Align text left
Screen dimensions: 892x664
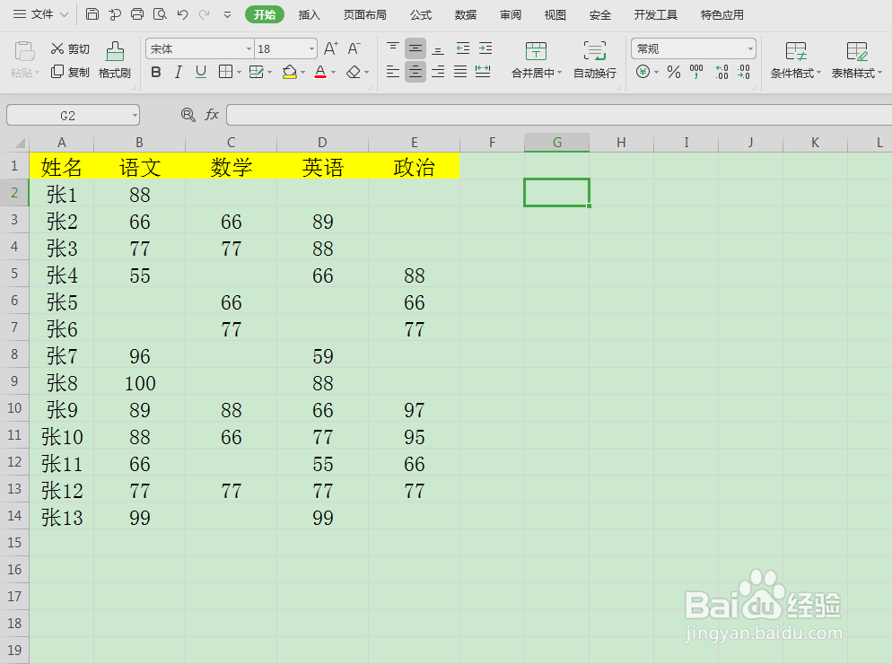point(392,73)
